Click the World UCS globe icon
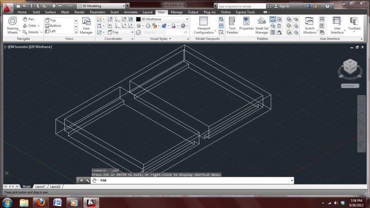370x208 pixels. [x=130, y=19]
